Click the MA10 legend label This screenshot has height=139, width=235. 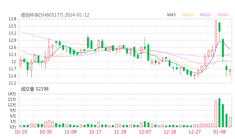coord(188,15)
